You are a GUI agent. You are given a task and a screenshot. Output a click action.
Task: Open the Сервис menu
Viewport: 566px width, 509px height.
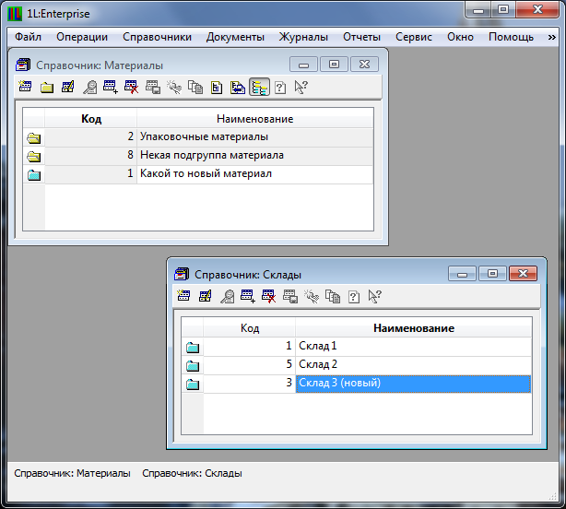click(x=414, y=37)
